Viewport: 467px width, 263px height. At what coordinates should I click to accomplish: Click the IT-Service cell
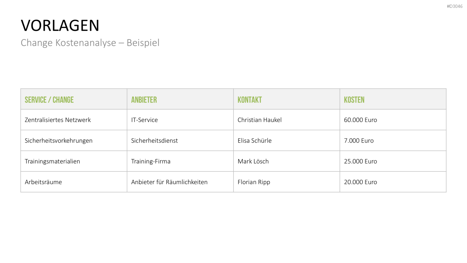pyautogui.click(x=180, y=120)
